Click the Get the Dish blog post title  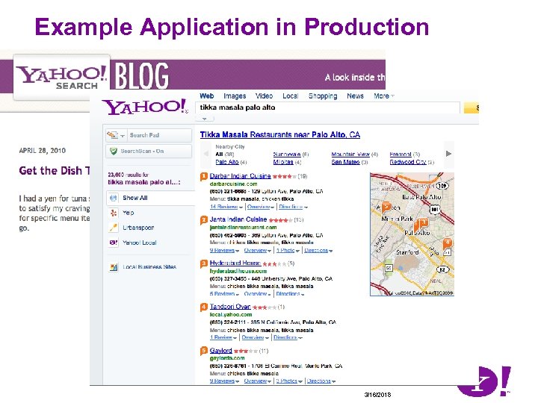[55, 171]
